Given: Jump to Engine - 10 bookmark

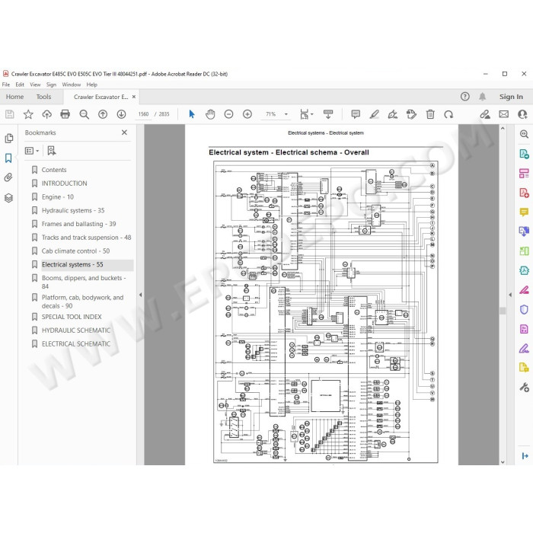Looking at the screenshot, I should (58, 196).
